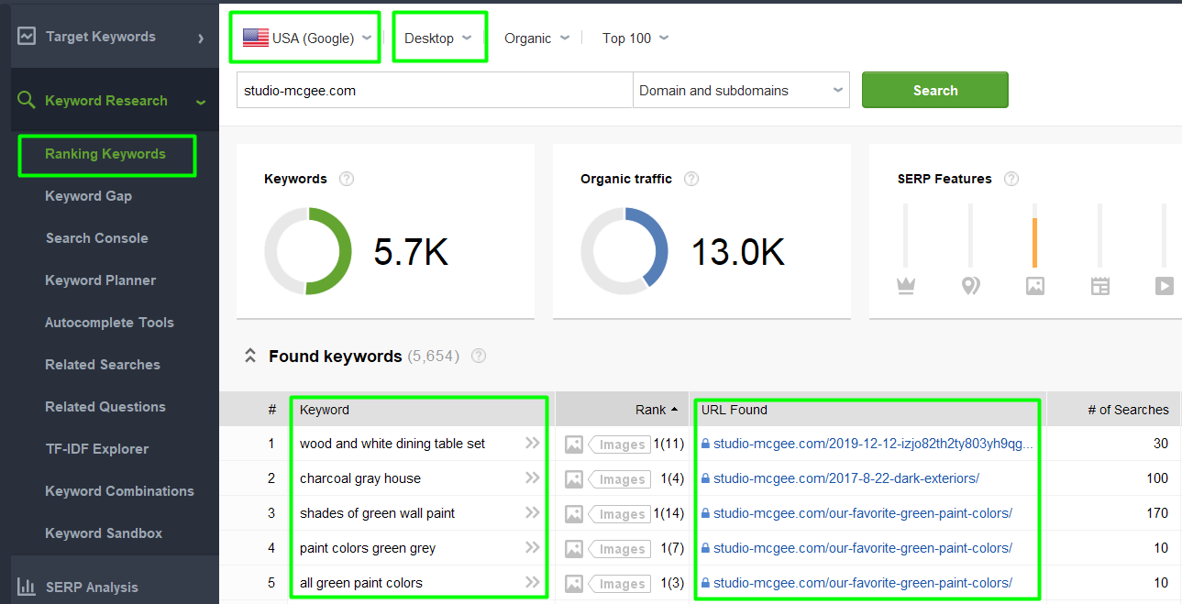
Task: Click the domain search input field
Action: 435,91
